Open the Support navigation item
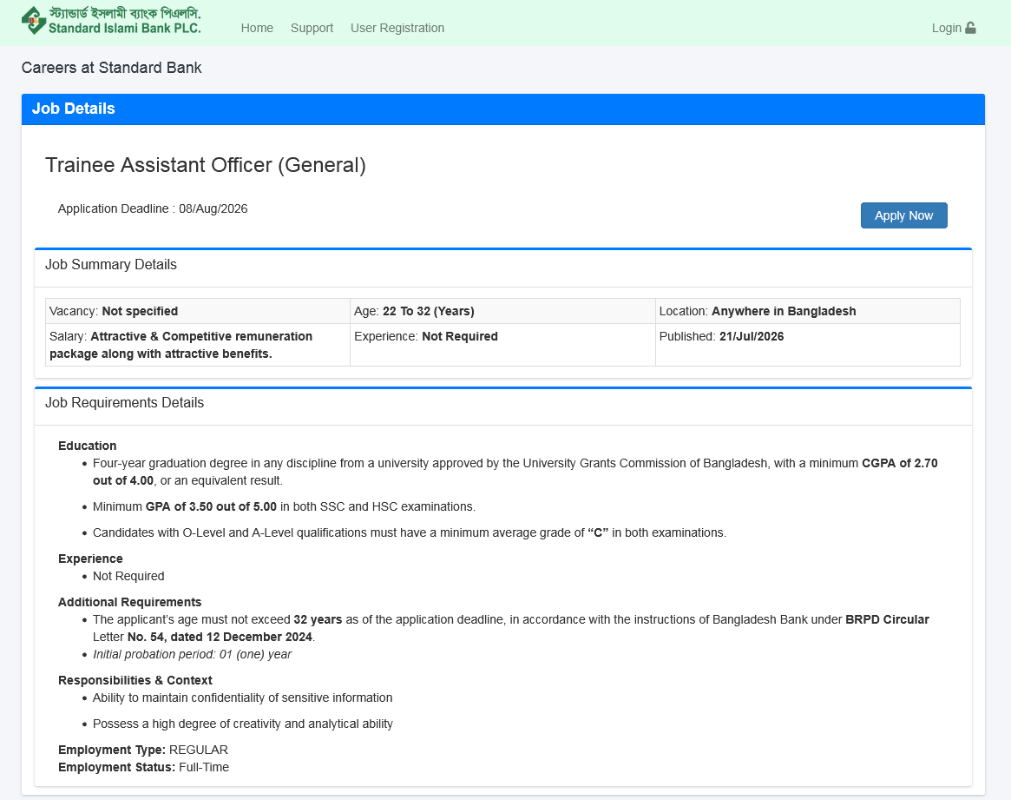Viewport: 1011px width, 800px height. click(x=312, y=28)
